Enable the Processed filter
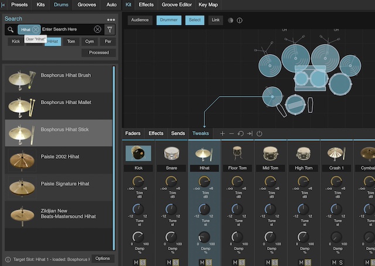The height and width of the screenshot is (266, 375). [98, 53]
